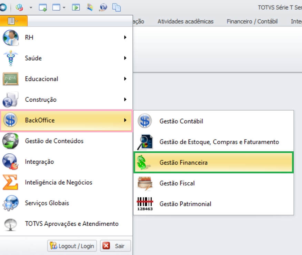Click the window with green arrow toolbar icon
Image resolution: width=302 pixels, height=255 pixels.
pyautogui.click(x=43, y=8)
